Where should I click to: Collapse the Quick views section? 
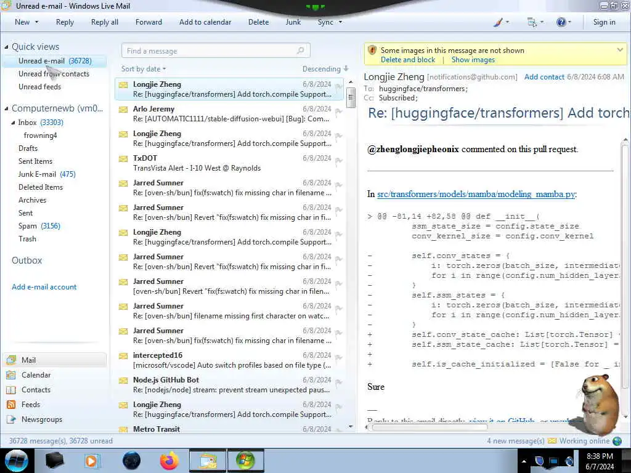point(6,47)
